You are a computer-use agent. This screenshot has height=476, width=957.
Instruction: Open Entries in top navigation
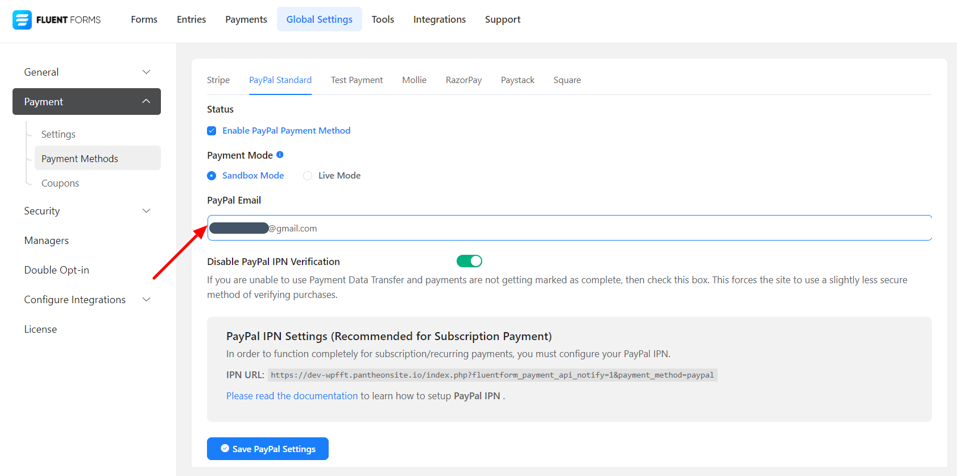coord(191,19)
